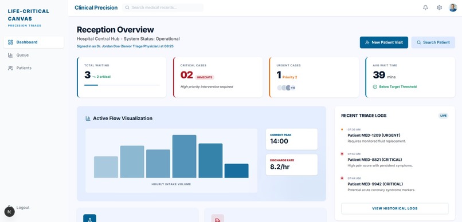The width and height of the screenshot is (462, 222).
Task: Click the Current Peak 14:00 card
Action: pos(292,139)
